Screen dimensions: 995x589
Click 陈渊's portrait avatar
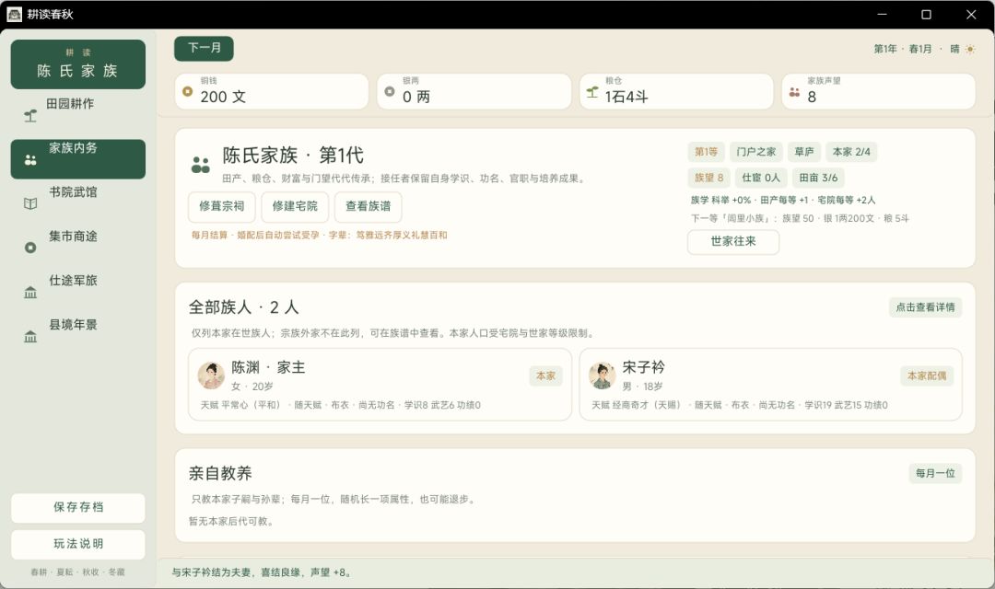coord(211,375)
